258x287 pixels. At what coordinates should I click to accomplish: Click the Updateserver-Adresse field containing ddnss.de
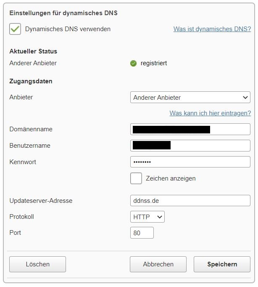click(190, 201)
